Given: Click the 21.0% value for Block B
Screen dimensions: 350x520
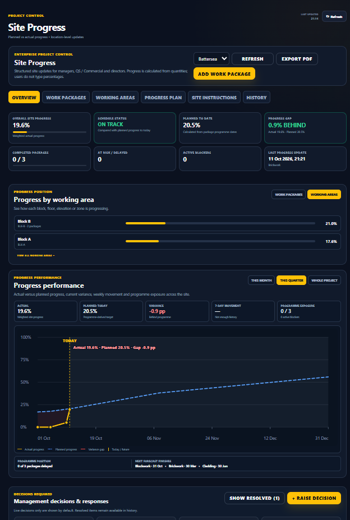Looking at the screenshot, I should pos(331,223).
